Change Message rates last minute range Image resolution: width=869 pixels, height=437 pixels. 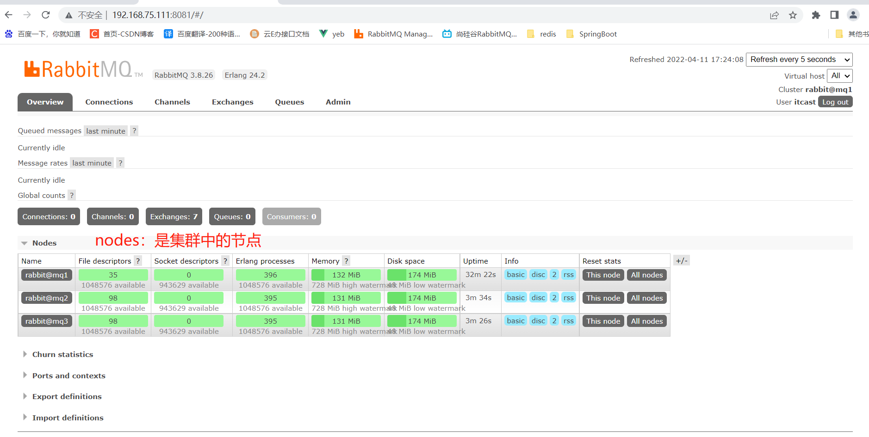[92, 163]
